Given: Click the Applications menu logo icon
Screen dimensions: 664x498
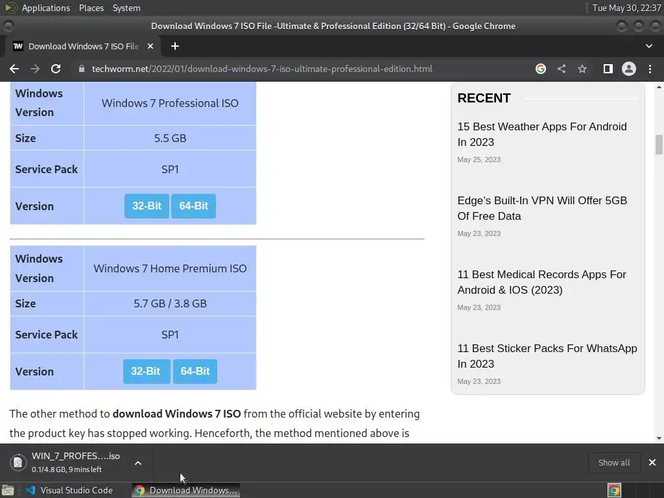Looking at the screenshot, I should coord(12,8).
